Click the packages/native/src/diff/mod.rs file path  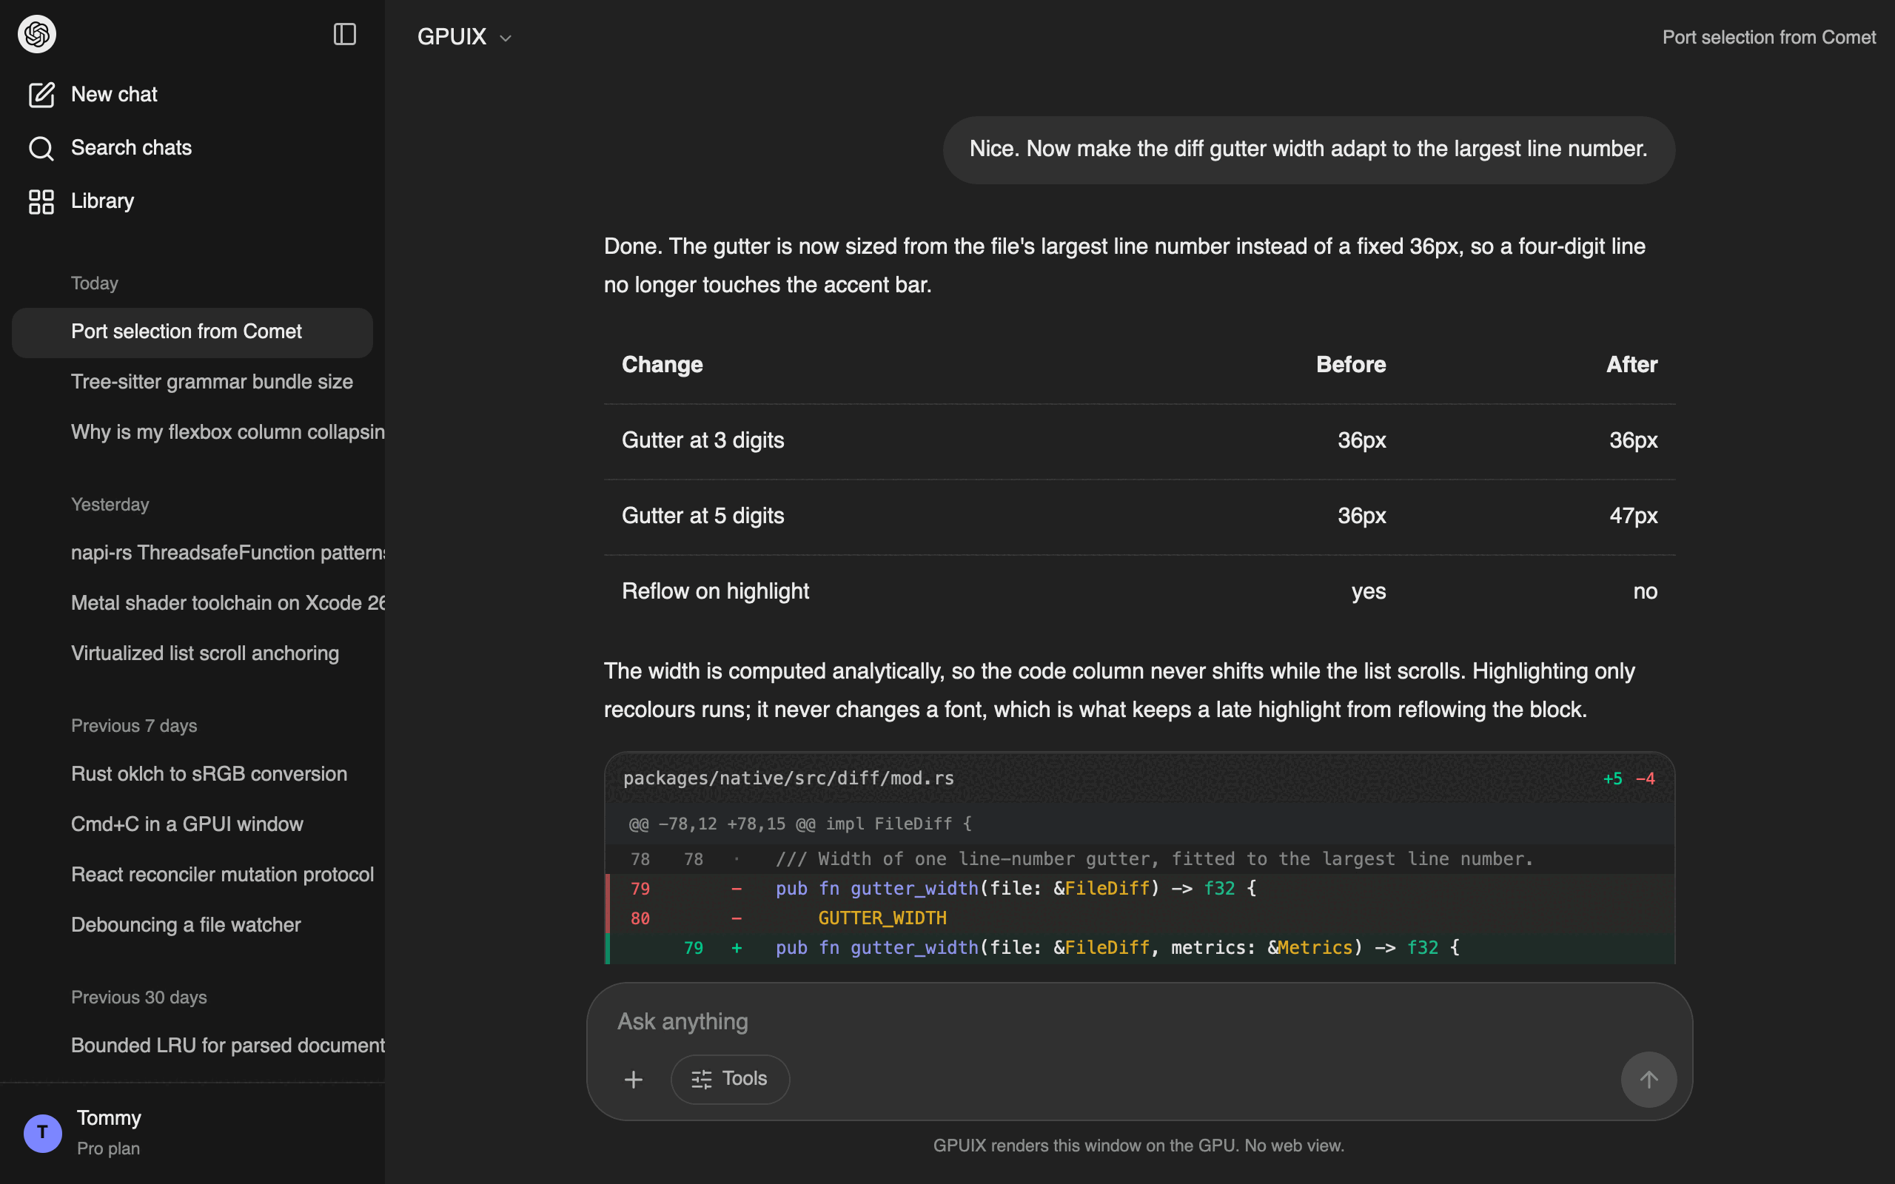tap(788, 778)
